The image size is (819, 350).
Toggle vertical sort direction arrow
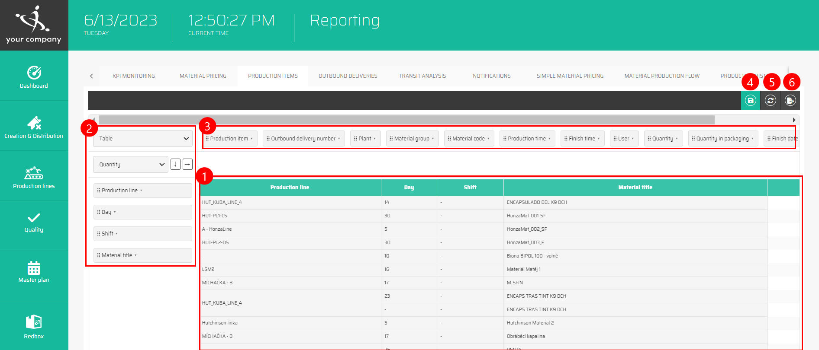[175, 164]
